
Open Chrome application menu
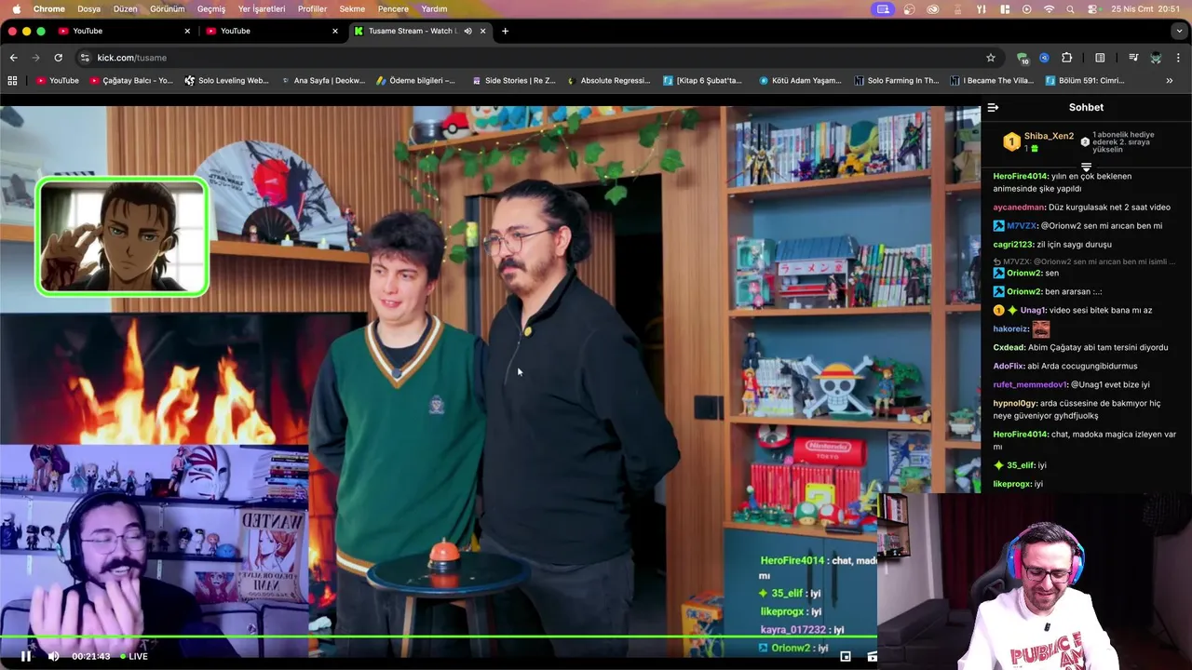49,9
